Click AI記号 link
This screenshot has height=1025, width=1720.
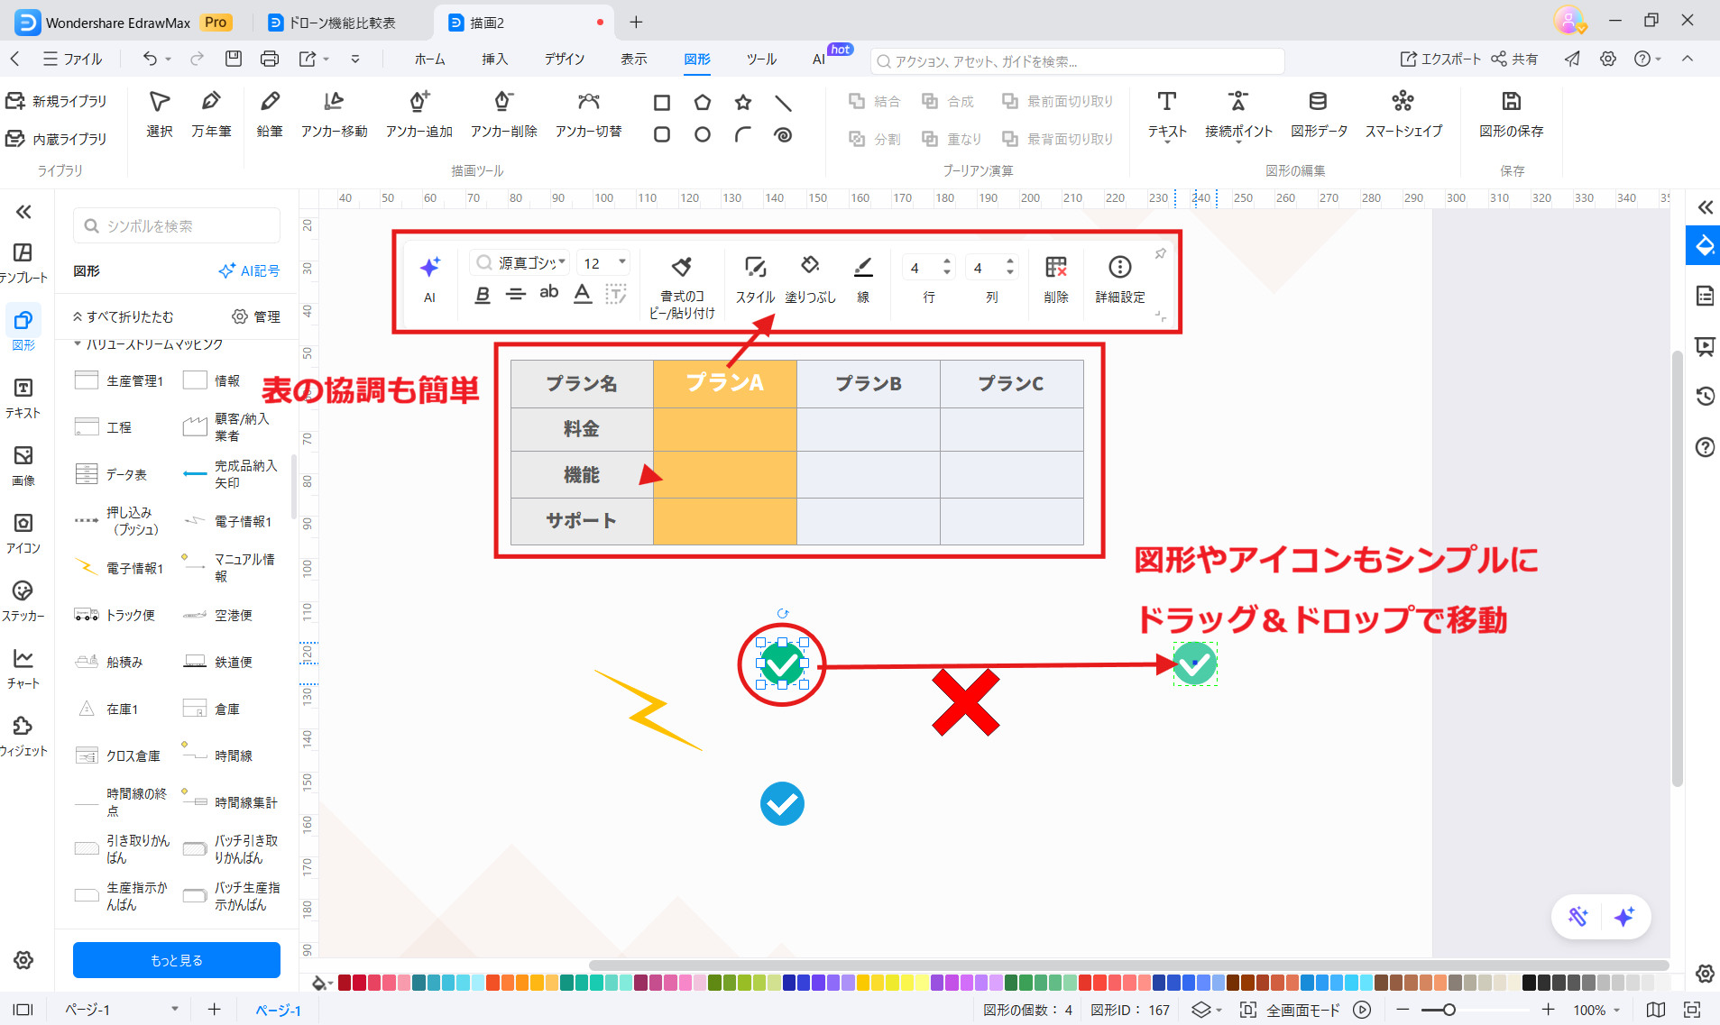click(x=250, y=270)
